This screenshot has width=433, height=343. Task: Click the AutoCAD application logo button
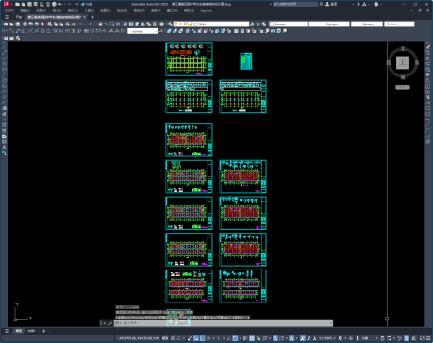[7, 4]
